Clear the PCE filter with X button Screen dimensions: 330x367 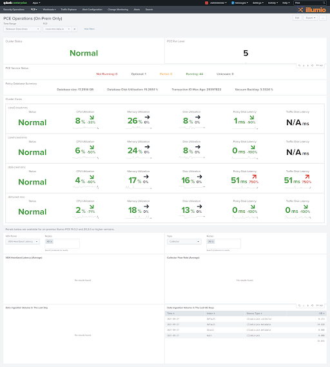pyautogui.click(x=75, y=29)
